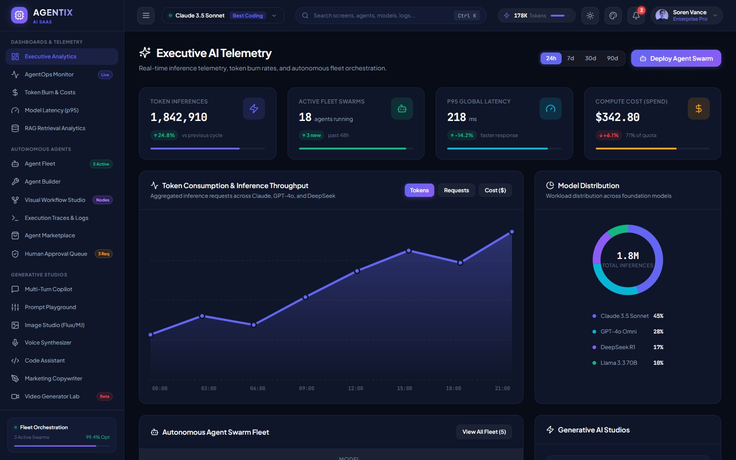Screen dimensions: 736x460
Task: Open RAG Retrieval Analytics
Action: tap(62, 128)
